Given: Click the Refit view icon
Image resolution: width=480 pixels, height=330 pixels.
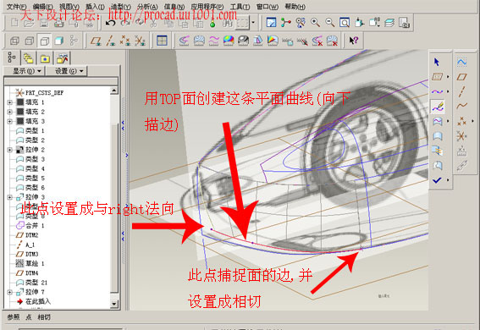Looking at the screenshot, I should click(345, 23).
